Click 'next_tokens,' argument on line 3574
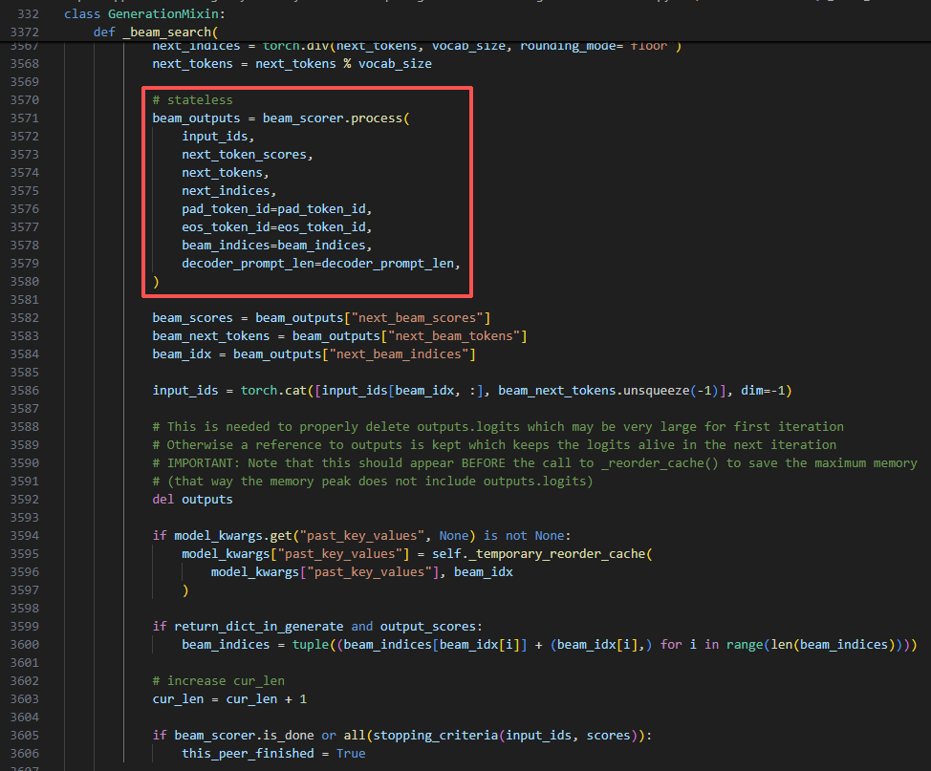931x771 pixels. [225, 173]
